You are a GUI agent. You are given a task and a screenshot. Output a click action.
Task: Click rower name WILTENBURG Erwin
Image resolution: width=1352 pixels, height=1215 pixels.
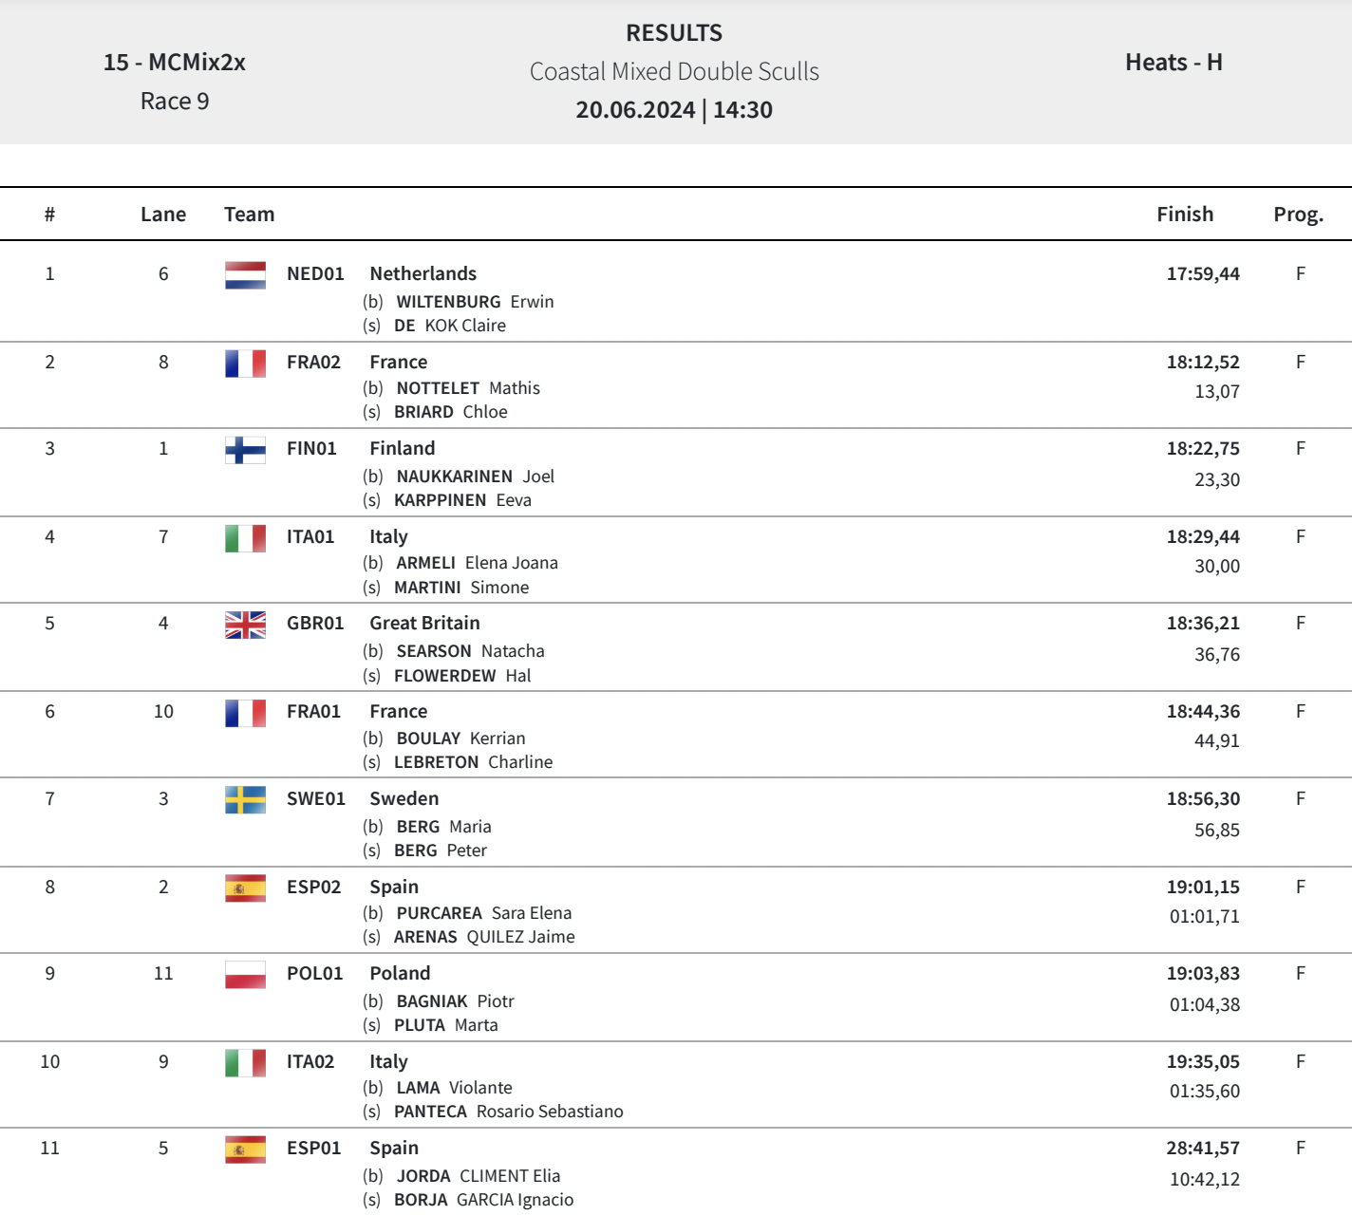pos(475,302)
